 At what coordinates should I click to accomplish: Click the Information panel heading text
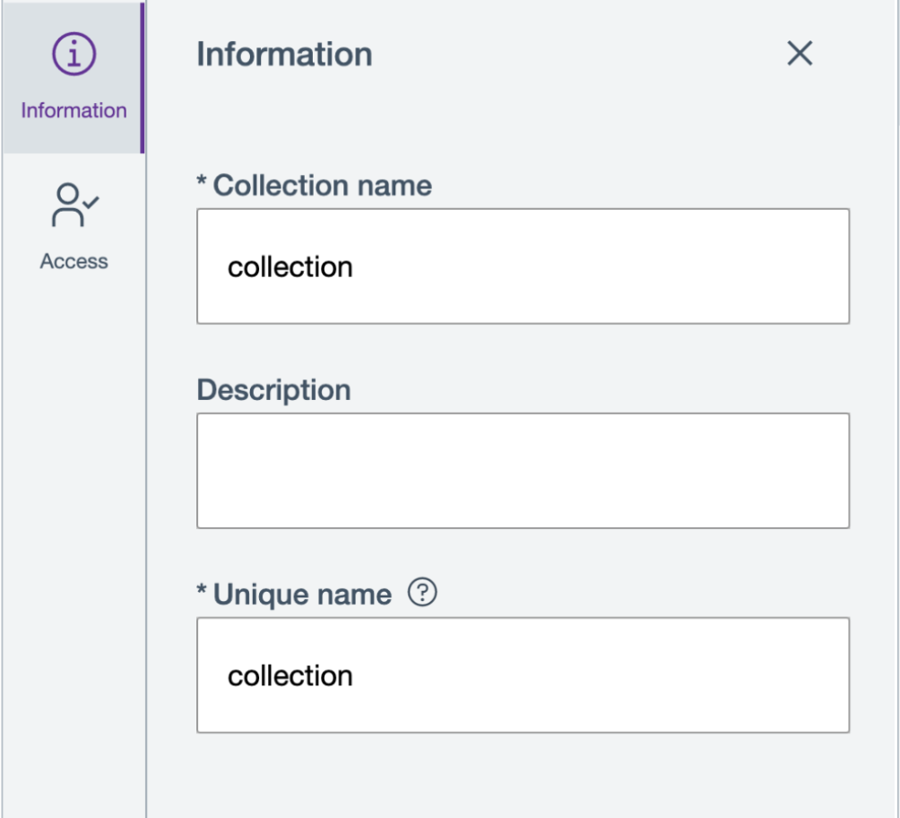tap(284, 55)
